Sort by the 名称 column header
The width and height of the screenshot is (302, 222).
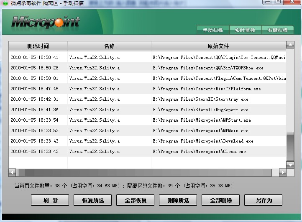click(109, 46)
